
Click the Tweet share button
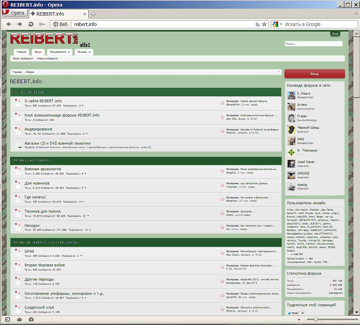coord(293,313)
